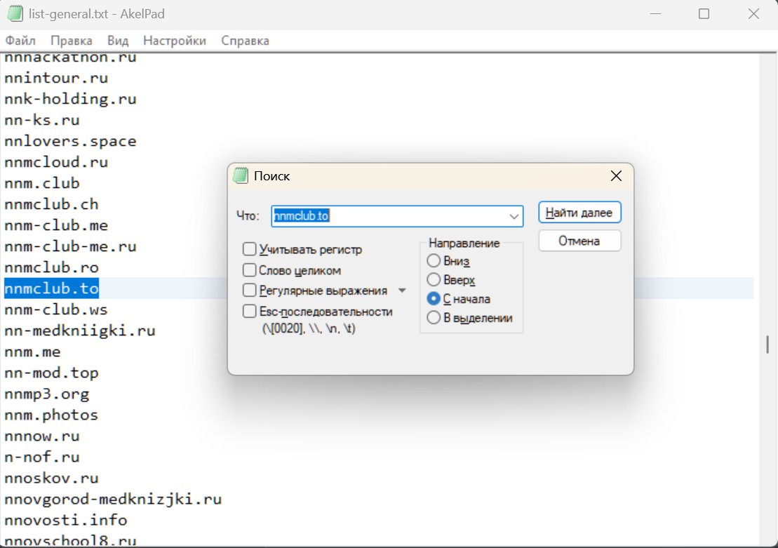Click the line nnintour.ru
The height and width of the screenshot is (548, 778).
(56, 78)
